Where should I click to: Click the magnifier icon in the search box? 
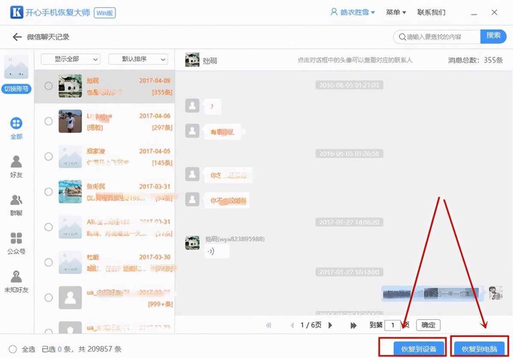(402, 37)
